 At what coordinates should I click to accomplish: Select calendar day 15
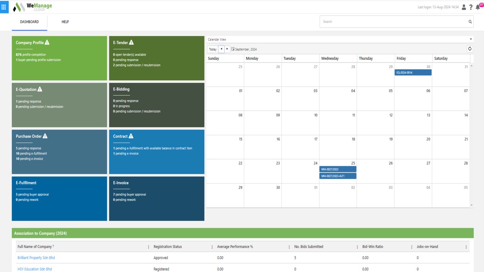(225, 147)
